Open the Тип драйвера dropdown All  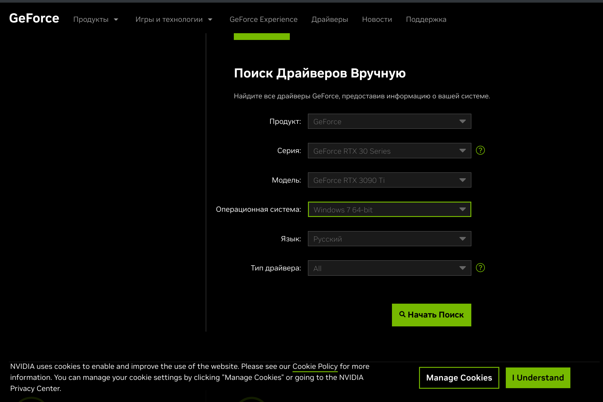pyautogui.click(x=389, y=268)
